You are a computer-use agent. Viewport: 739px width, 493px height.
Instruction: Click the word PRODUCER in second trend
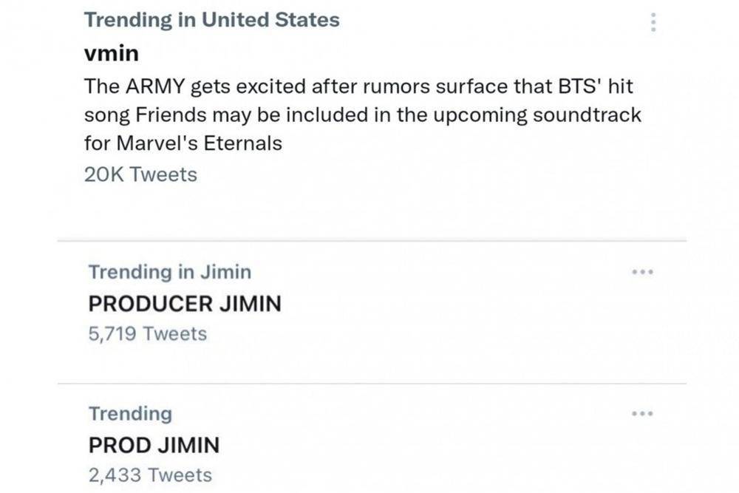[150, 304]
